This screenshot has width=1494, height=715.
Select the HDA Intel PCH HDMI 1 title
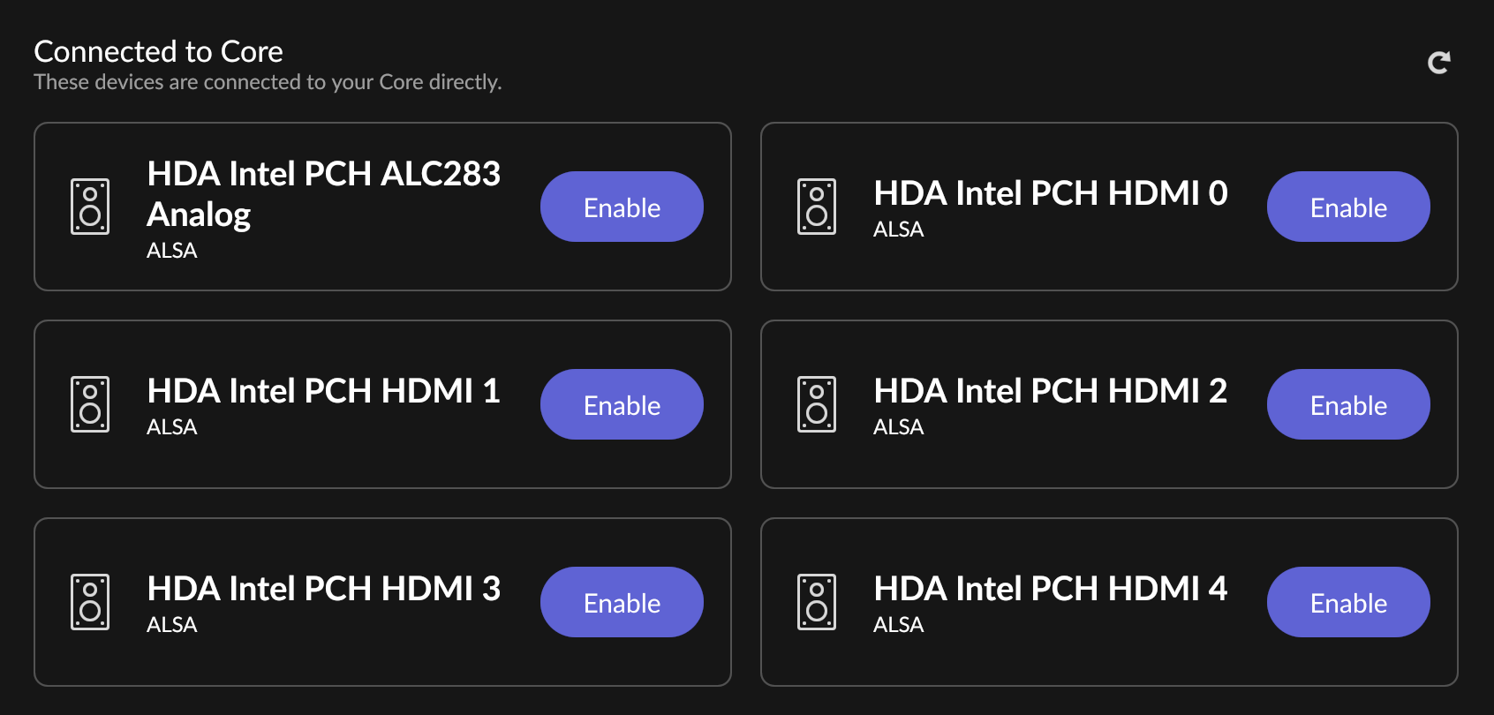pyautogui.click(x=324, y=391)
